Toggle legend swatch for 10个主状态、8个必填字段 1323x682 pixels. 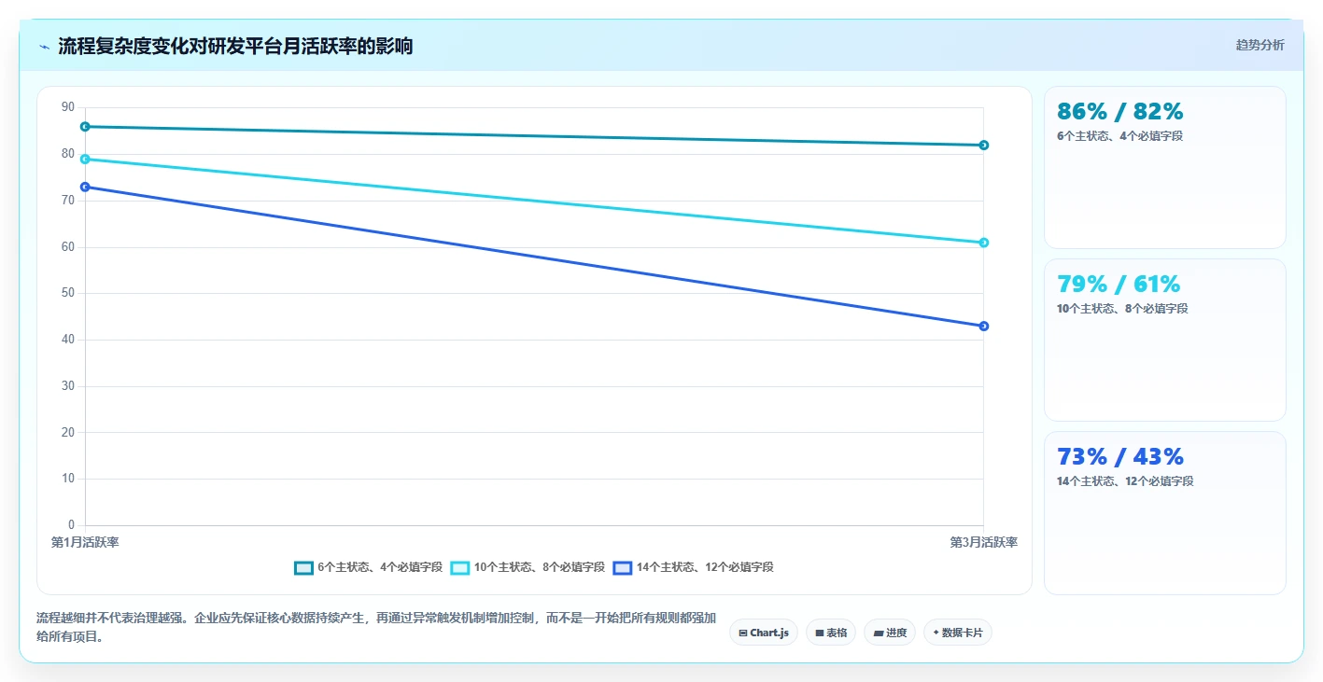click(460, 567)
